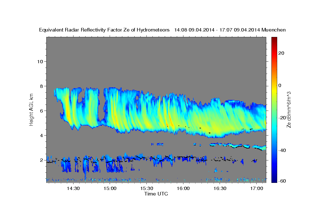329x219 pixels.
Task: Click the plot title starting 'Equivalent Radar Reflectivity Factor'
Action: (162, 30)
